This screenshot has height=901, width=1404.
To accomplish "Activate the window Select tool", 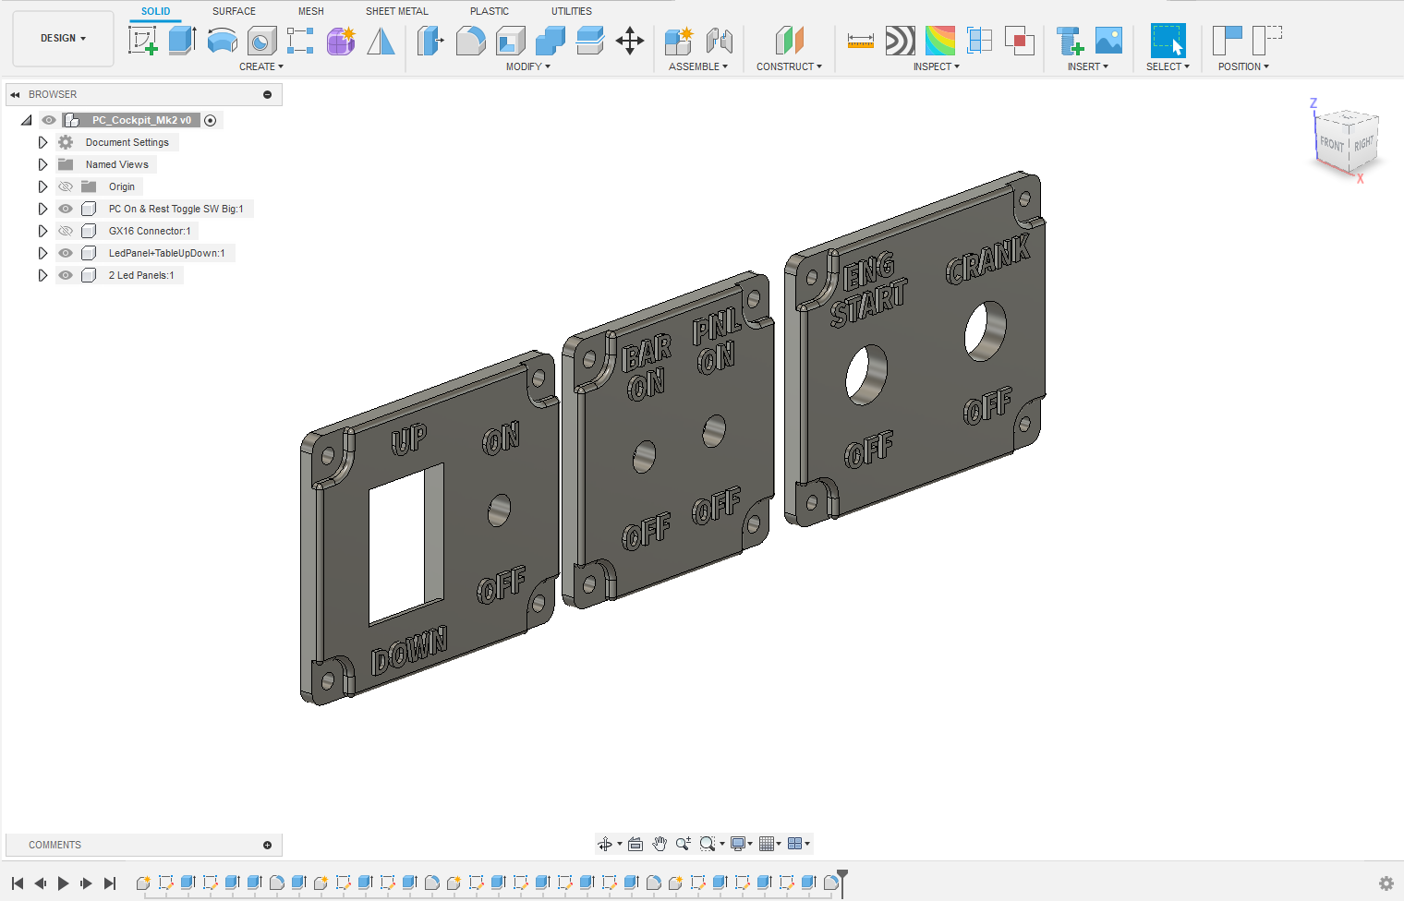I will tap(1168, 41).
